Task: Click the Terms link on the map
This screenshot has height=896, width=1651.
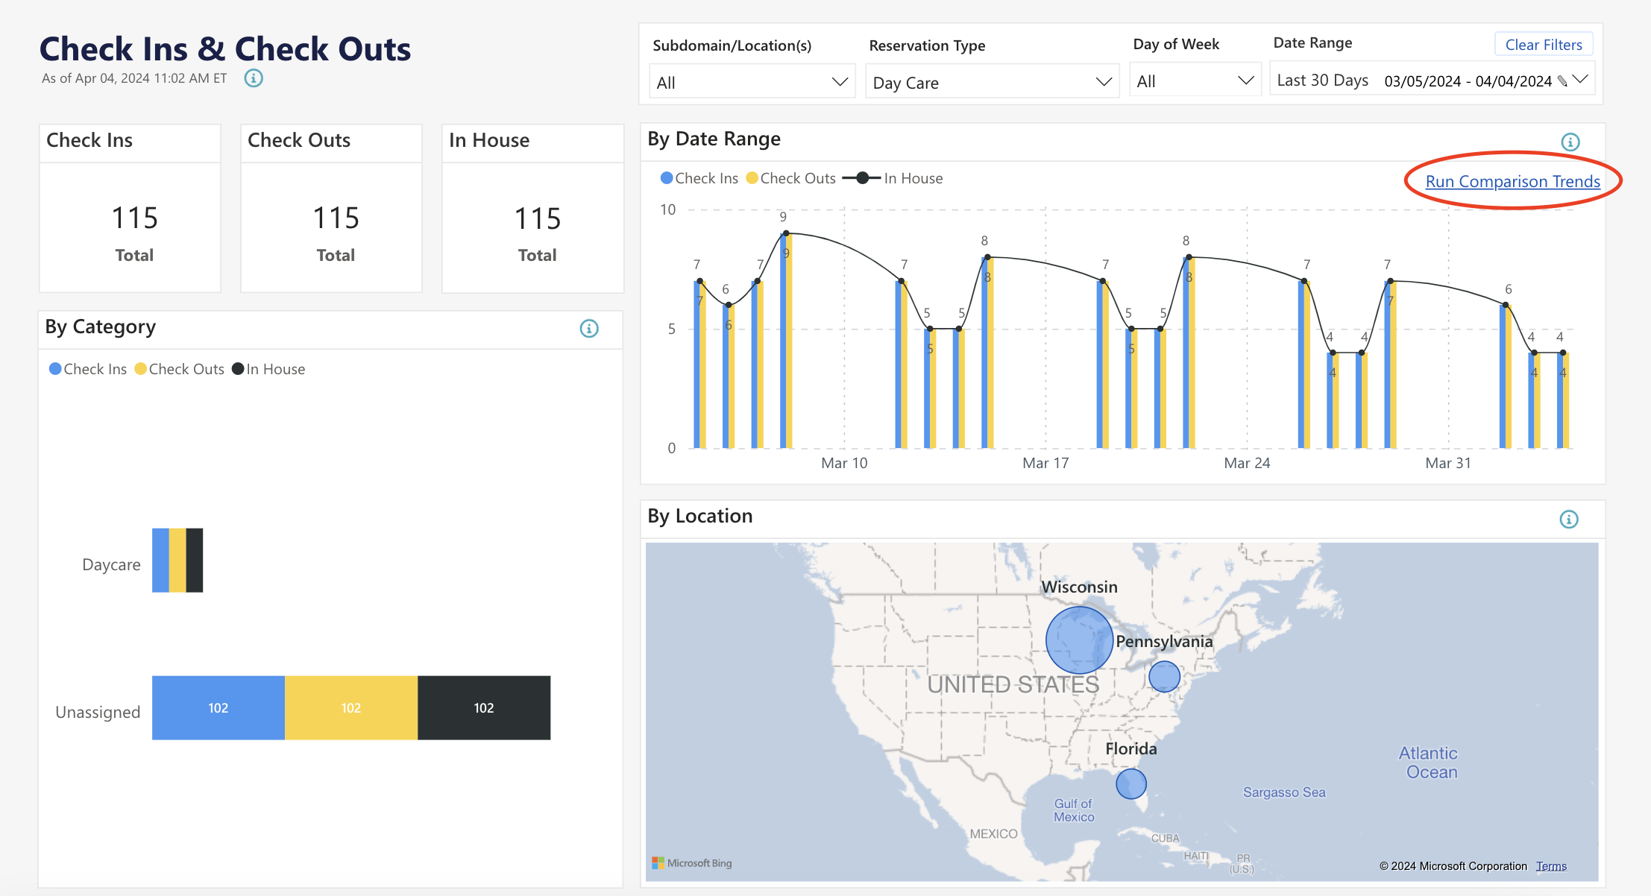Action: click(1552, 865)
